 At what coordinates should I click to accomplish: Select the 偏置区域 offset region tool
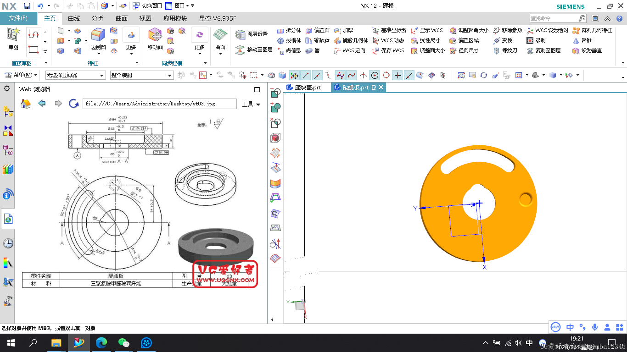pos(464,40)
